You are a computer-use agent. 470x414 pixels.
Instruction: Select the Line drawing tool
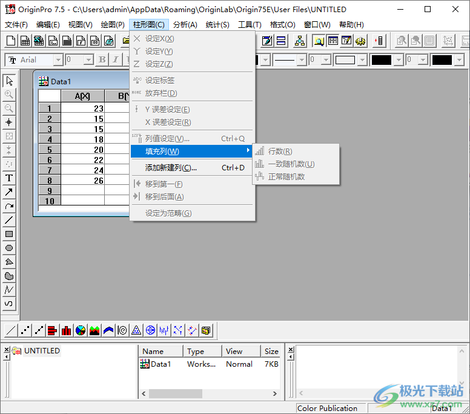coord(9,220)
